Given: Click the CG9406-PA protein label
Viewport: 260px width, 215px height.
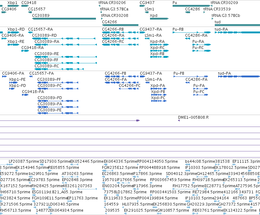Looking at the screenshot, I should point(13,73).
